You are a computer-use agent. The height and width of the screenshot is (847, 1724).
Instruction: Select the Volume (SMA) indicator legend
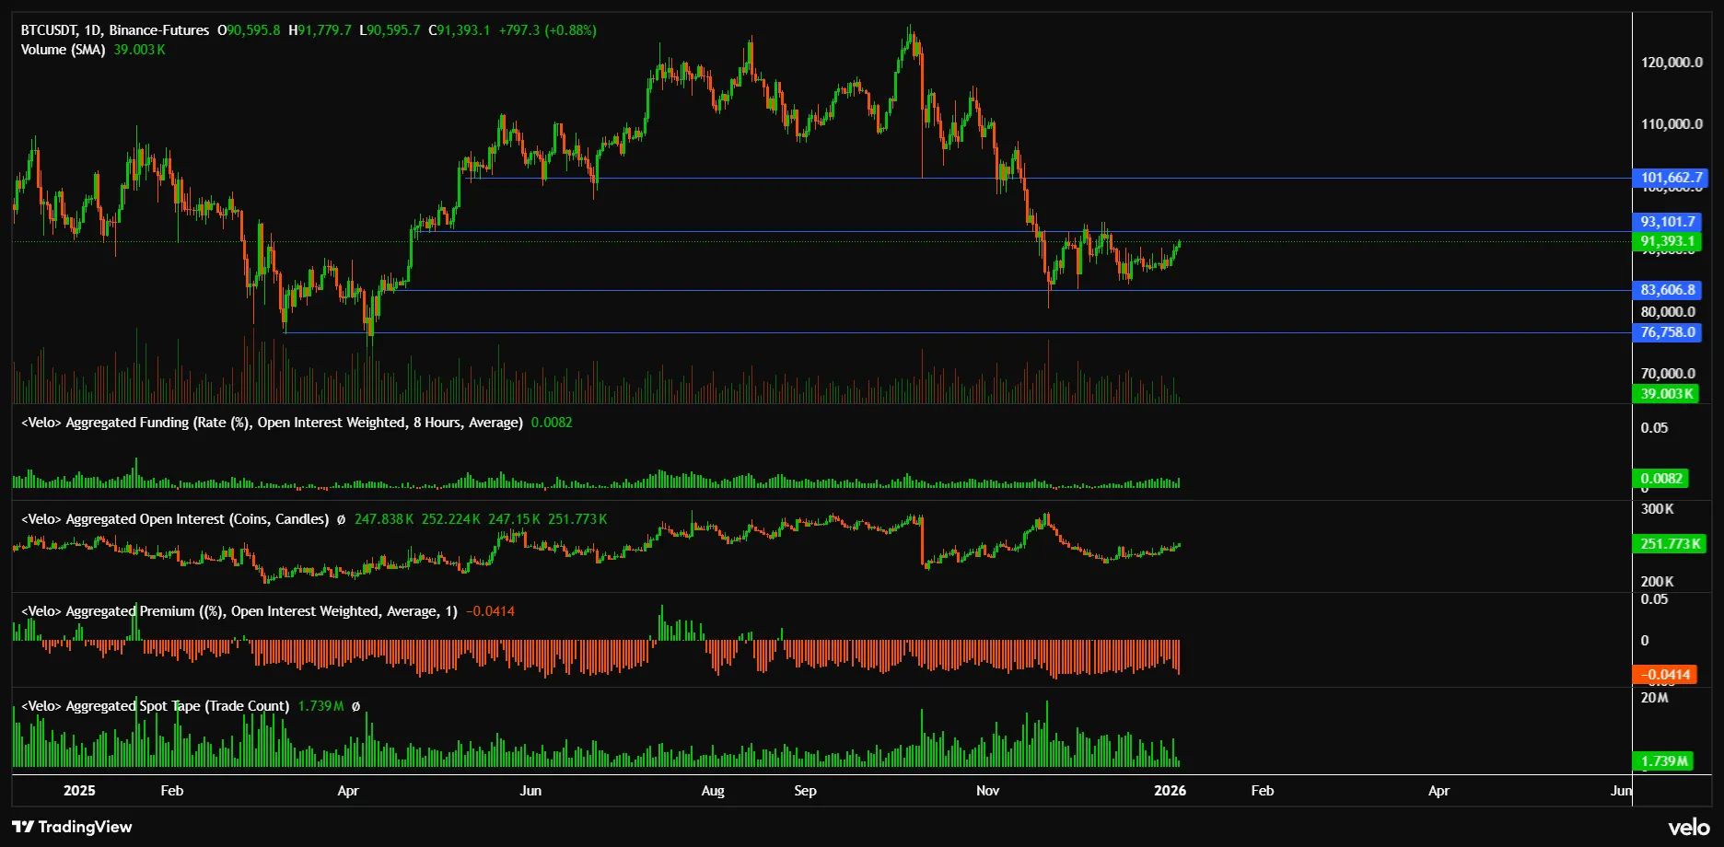(63, 50)
